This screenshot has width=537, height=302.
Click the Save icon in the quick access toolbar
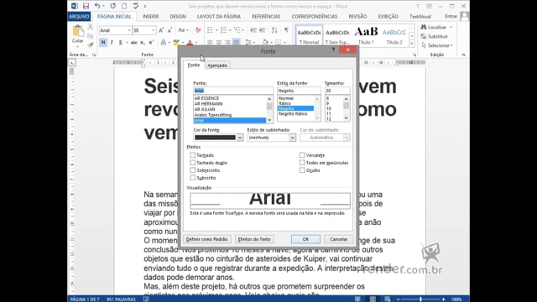pos(86,6)
